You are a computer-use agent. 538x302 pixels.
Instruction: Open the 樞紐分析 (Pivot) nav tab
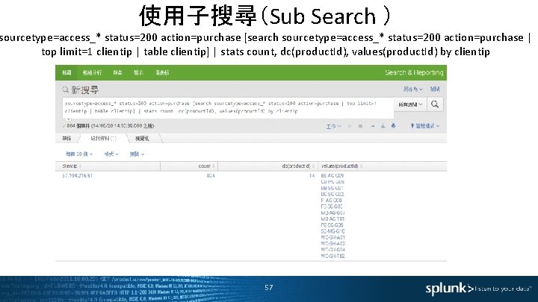[x=92, y=72]
